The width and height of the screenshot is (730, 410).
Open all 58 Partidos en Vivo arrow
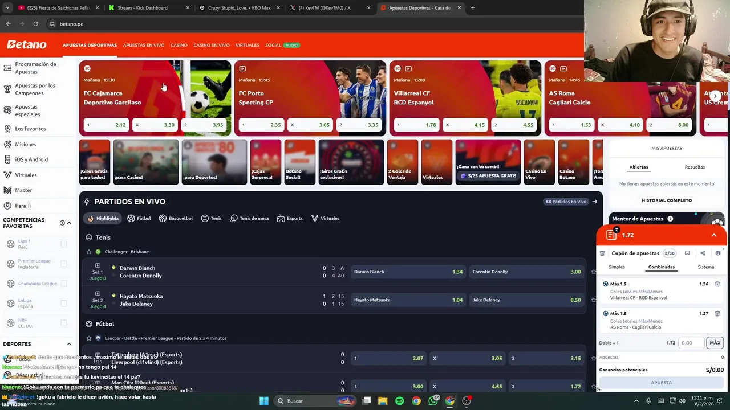594,202
